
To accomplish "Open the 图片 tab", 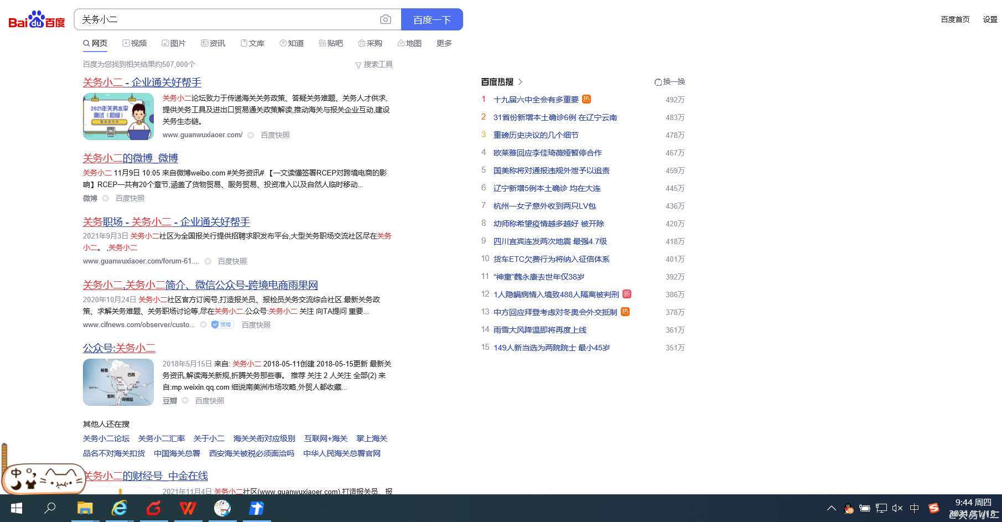I will (x=174, y=43).
